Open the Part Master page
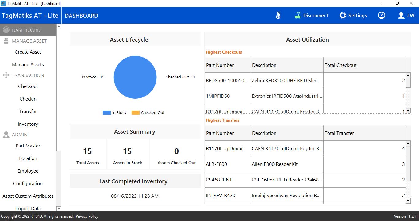This screenshot has width=419, height=221. 28,146
